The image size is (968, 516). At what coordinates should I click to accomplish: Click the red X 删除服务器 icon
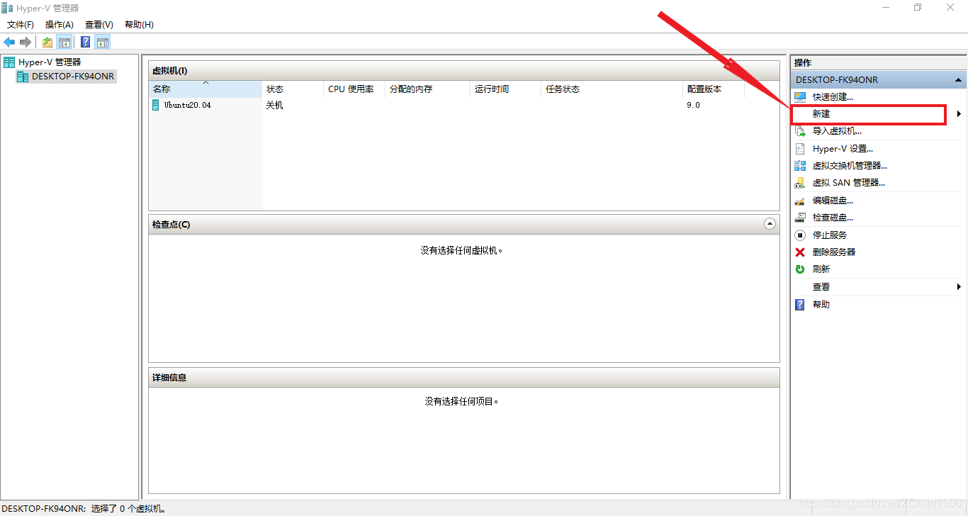click(x=800, y=252)
